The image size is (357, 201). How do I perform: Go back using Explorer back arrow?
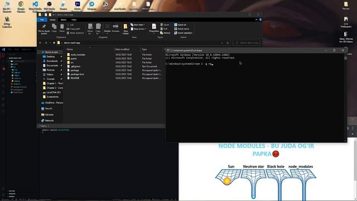pos(41,43)
